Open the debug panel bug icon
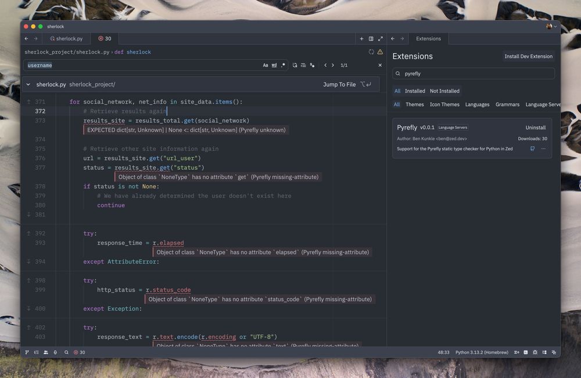581x378 pixels. [535, 352]
